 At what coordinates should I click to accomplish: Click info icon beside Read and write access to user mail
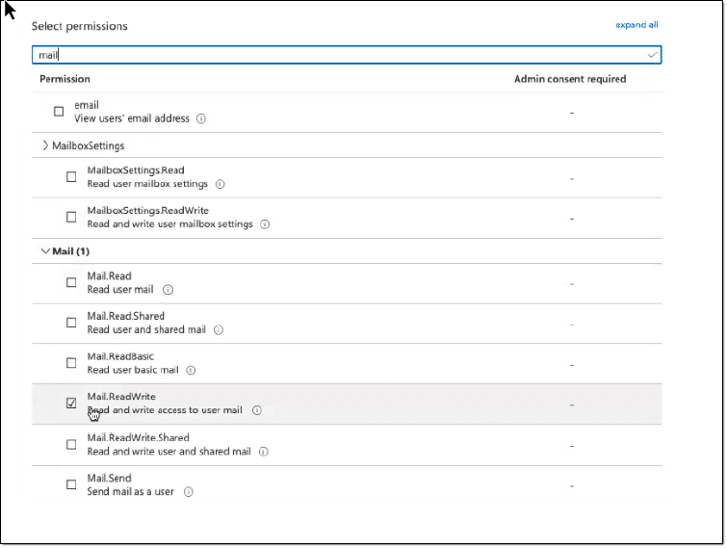(x=257, y=410)
